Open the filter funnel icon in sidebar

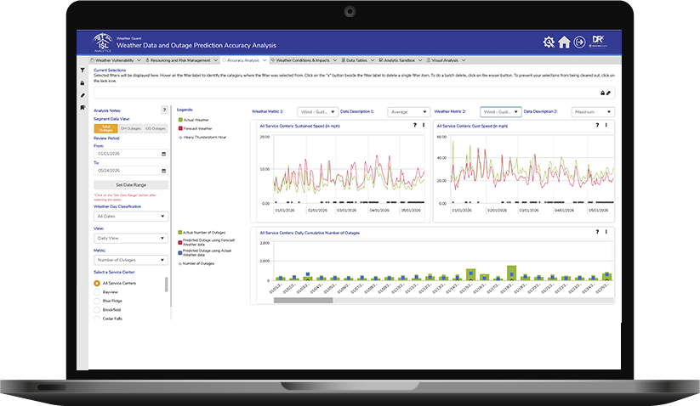coord(83,70)
